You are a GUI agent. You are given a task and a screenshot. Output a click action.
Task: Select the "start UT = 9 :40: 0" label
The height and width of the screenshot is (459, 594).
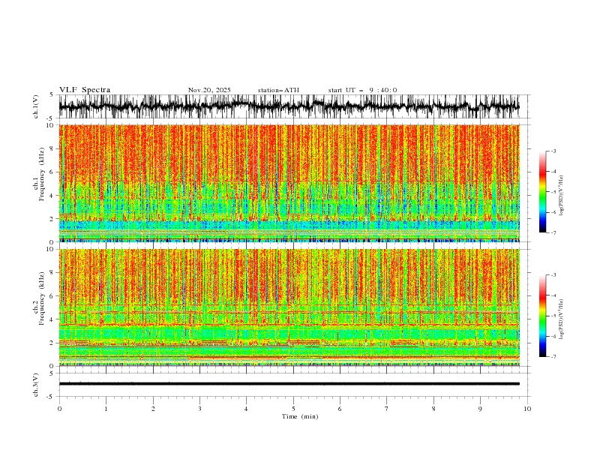pyautogui.click(x=362, y=90)
